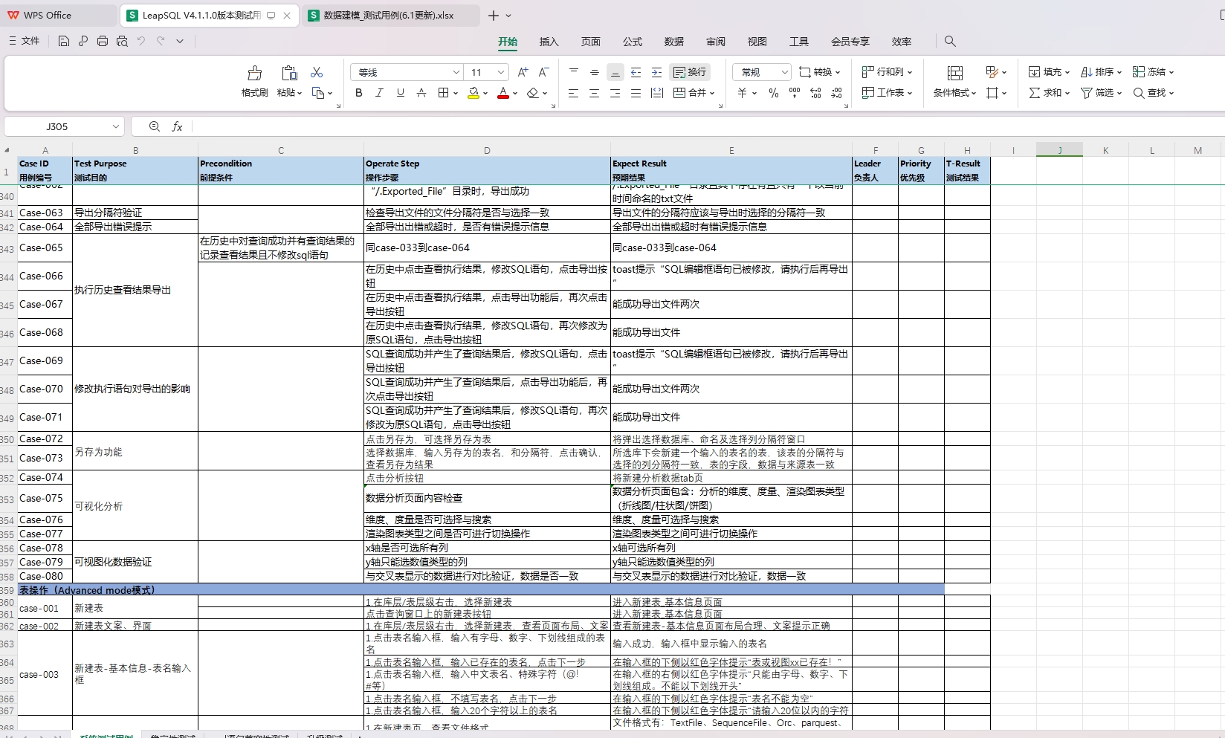The width and height of the screenshot is (1225, 738).
Task: Click the 排序 (Sort) button
Action: tap(1101, 72)
